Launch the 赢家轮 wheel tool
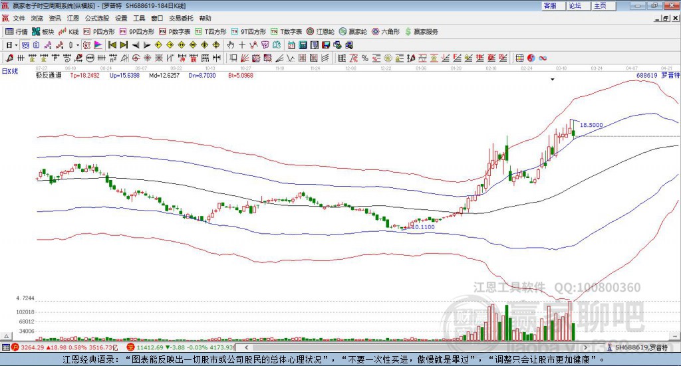Image resolution: width=681 pixels, height=366 pixels. pos(352,32)
